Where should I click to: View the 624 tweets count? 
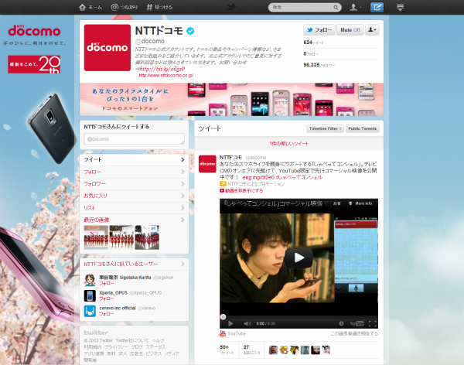click(314, 43)
